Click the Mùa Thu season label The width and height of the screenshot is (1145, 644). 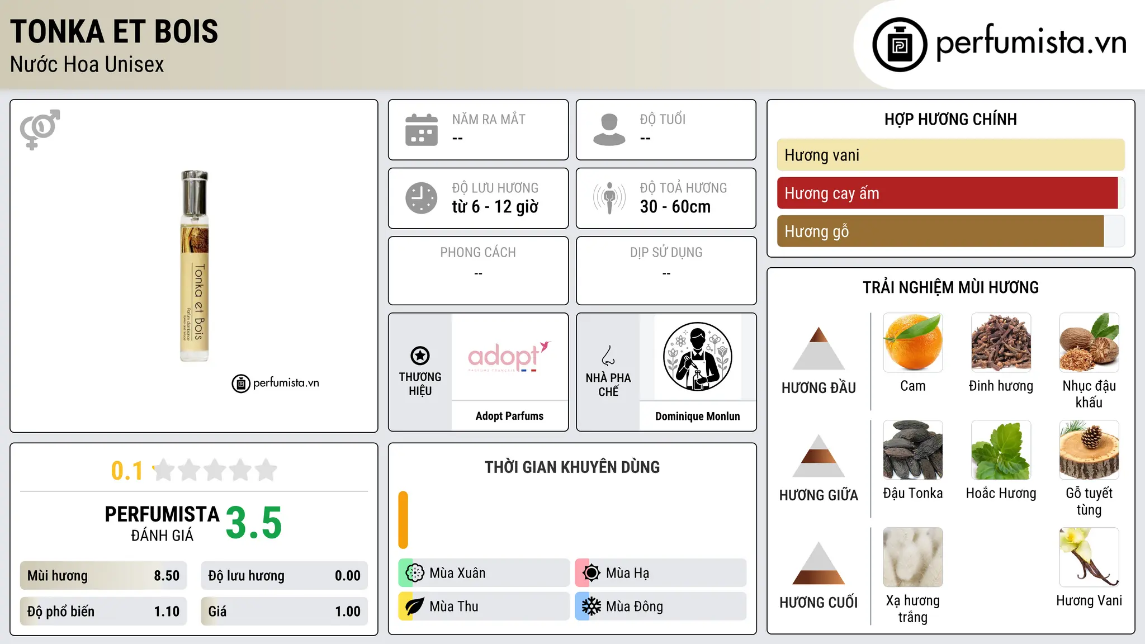pyautogui.click(x=454, y=607)
